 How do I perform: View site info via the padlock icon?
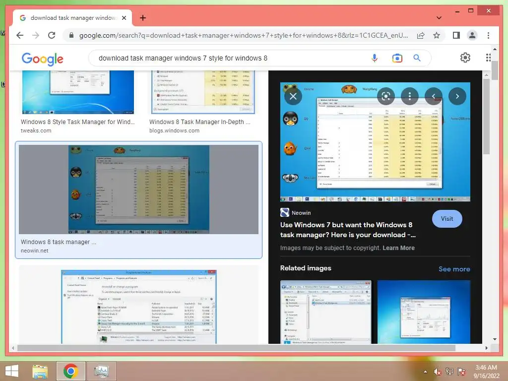(71, 35)
